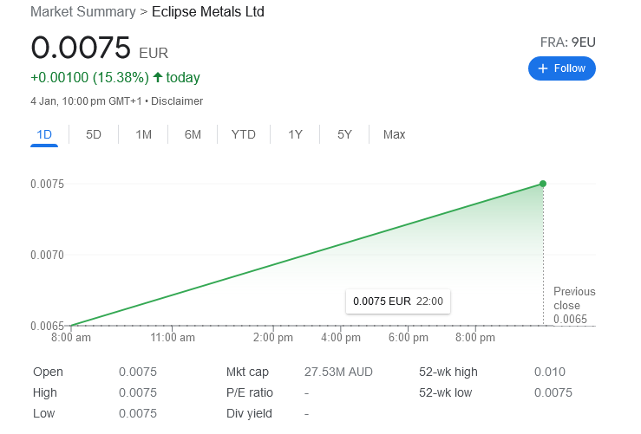This screenshot has width=641, height=434.
Task: Click the green up arrow icon
Action: tap(158, 77)
